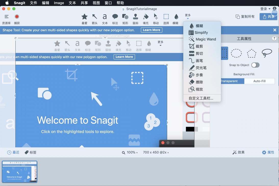Click 复制所有 copy all button
The image size is (279, 186).
[245, 17]
